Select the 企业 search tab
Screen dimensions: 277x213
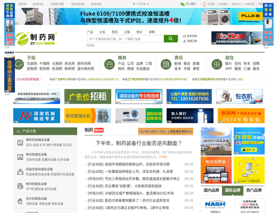pyautogui.click(x=102, y=32)
